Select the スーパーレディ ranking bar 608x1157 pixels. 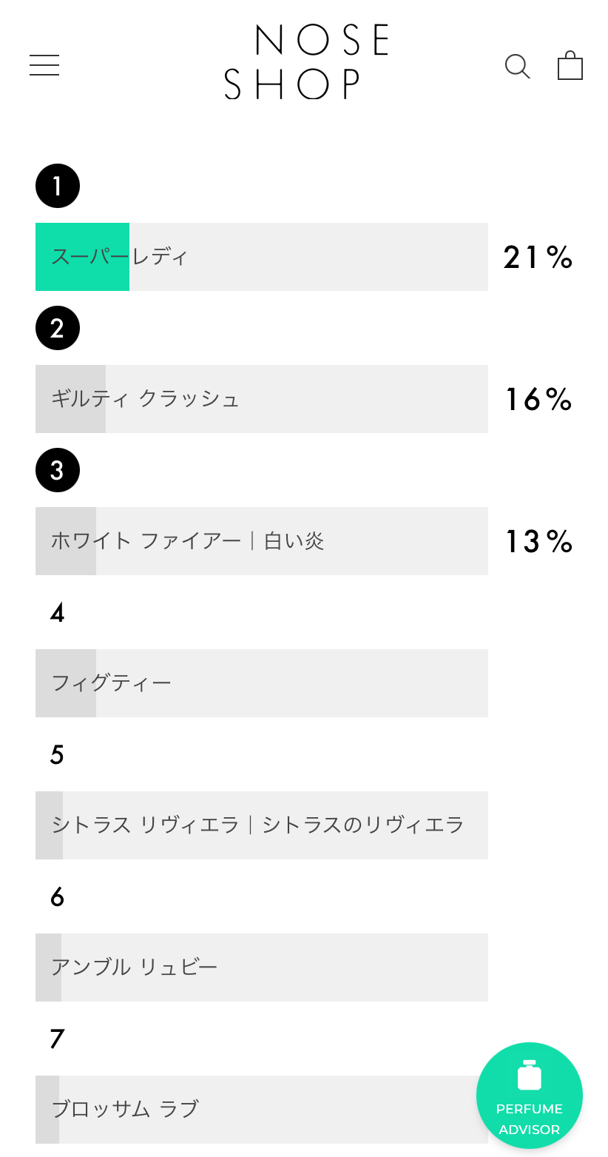[x=262, y=257]
